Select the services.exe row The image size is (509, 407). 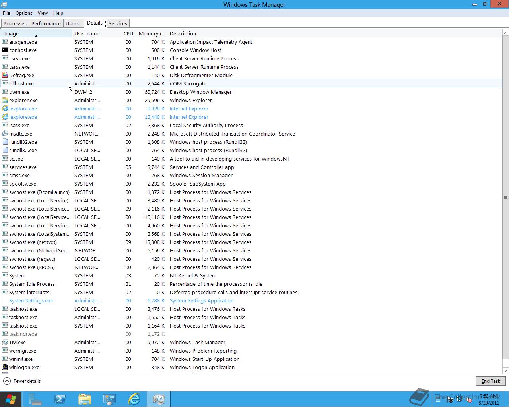click(x=251, y=167)
